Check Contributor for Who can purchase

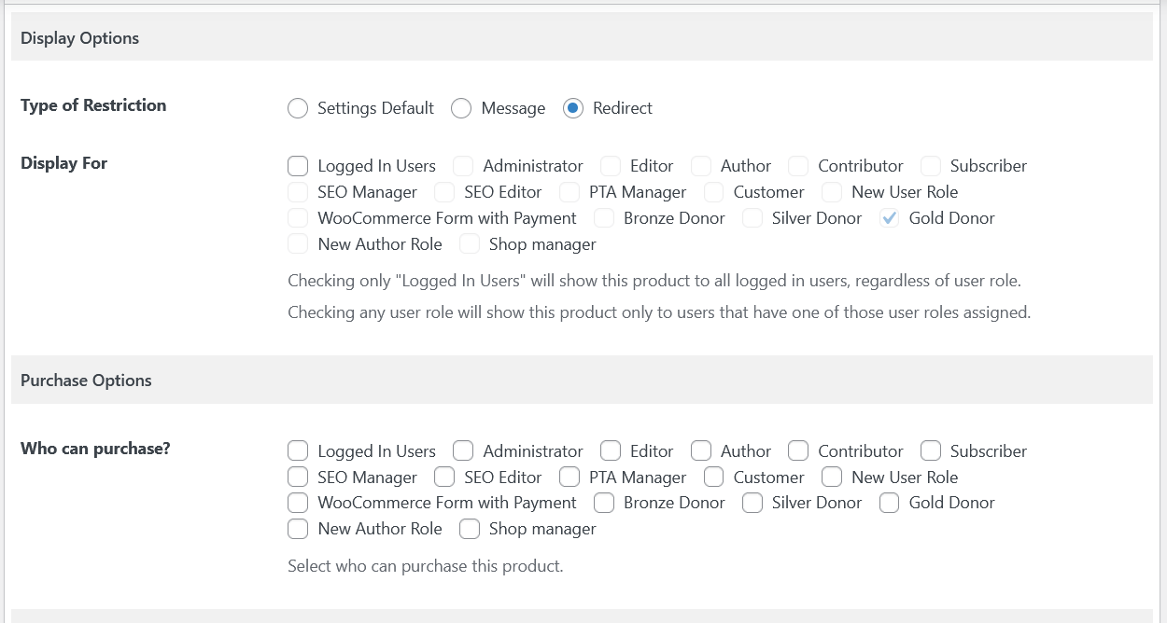(798, 451)
